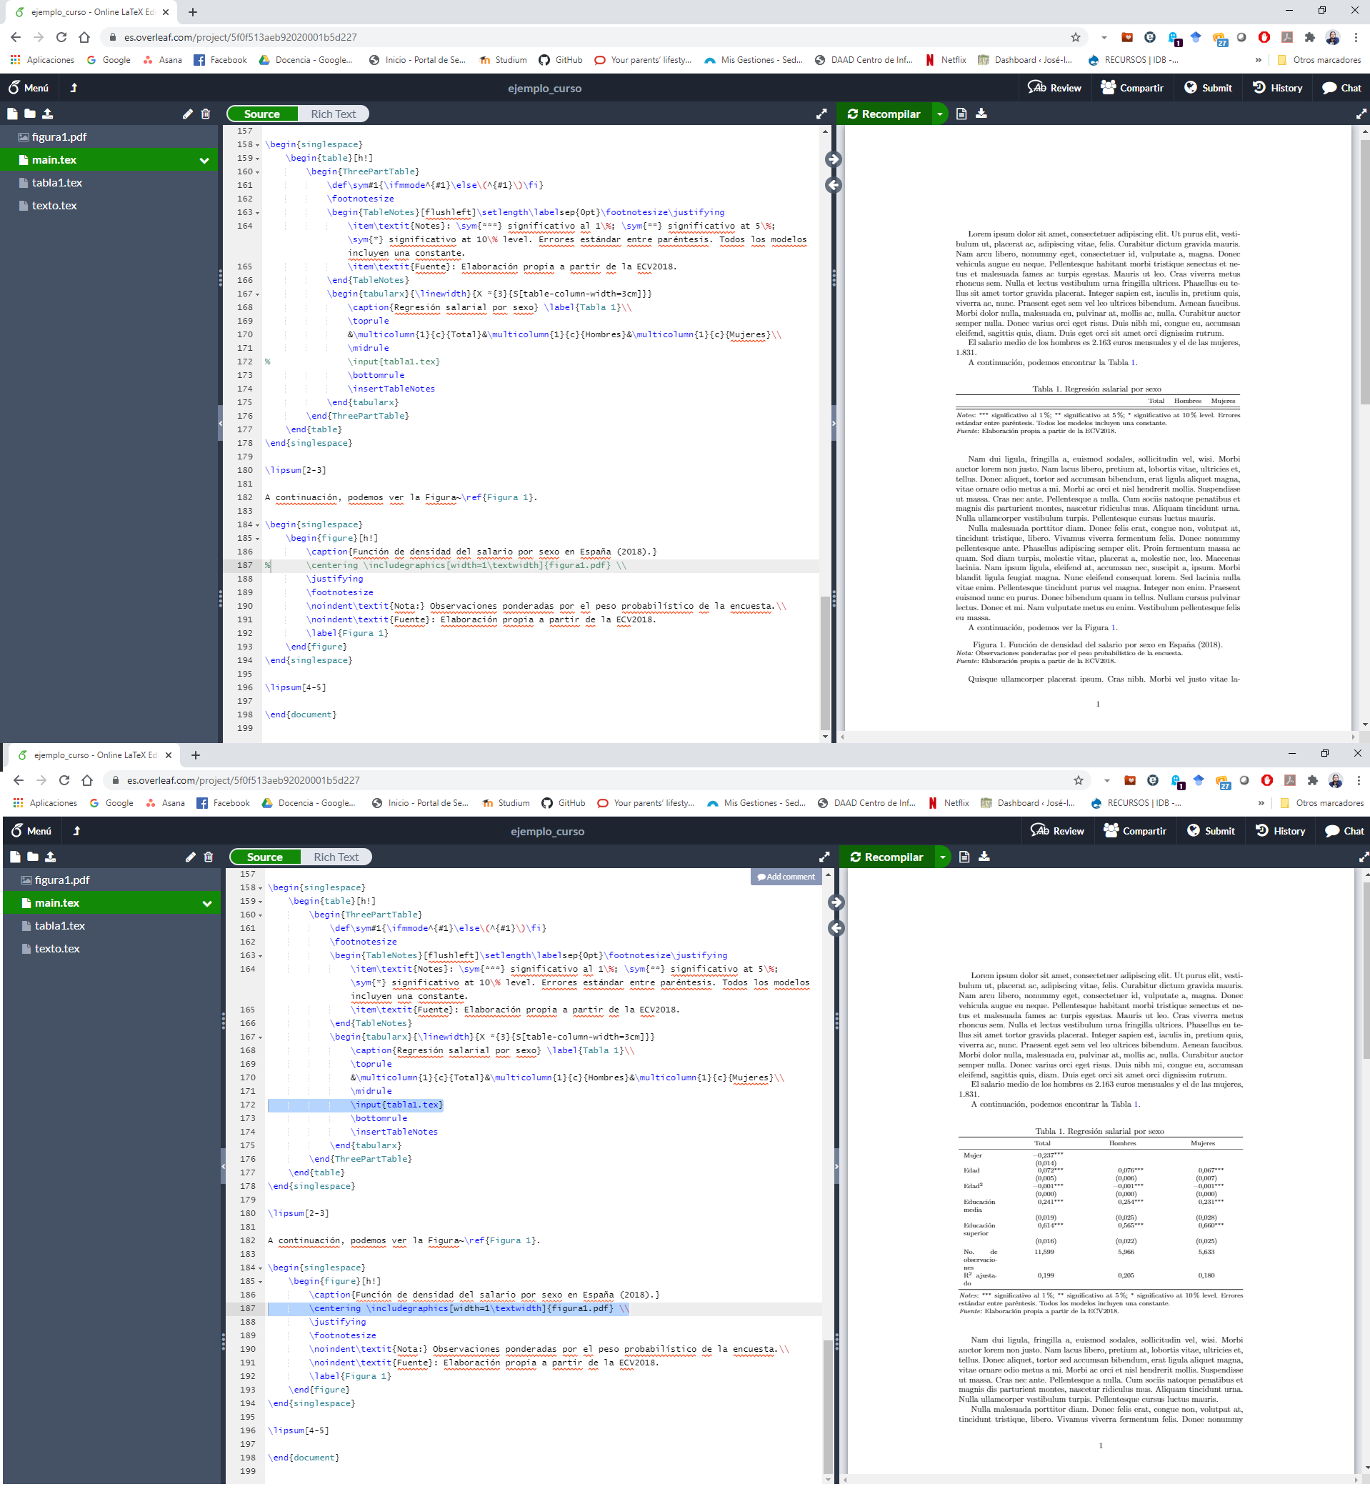Open the compile logs icon next to Recompilar

pyautogui.click(x=961, y=114)
